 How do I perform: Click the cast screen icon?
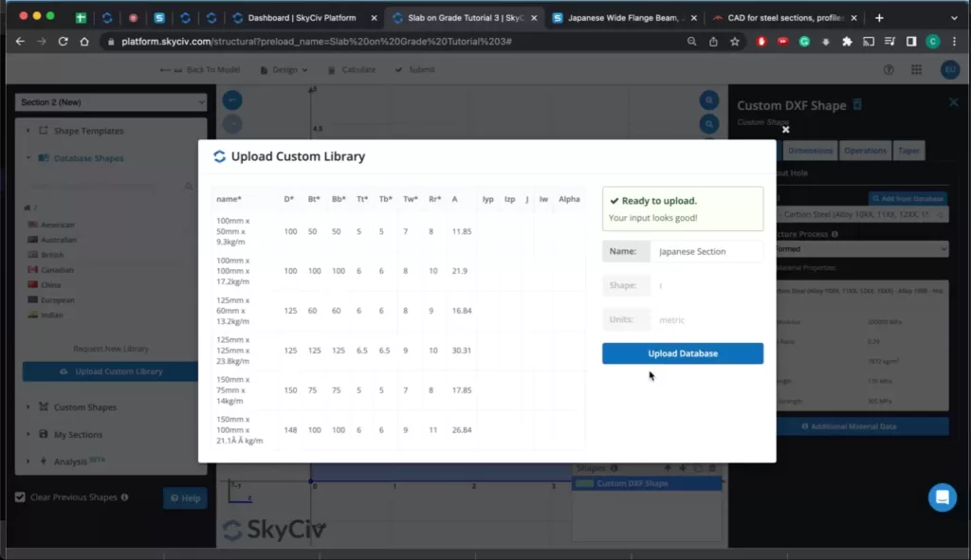pyautogui.click(x=869, y=42)
